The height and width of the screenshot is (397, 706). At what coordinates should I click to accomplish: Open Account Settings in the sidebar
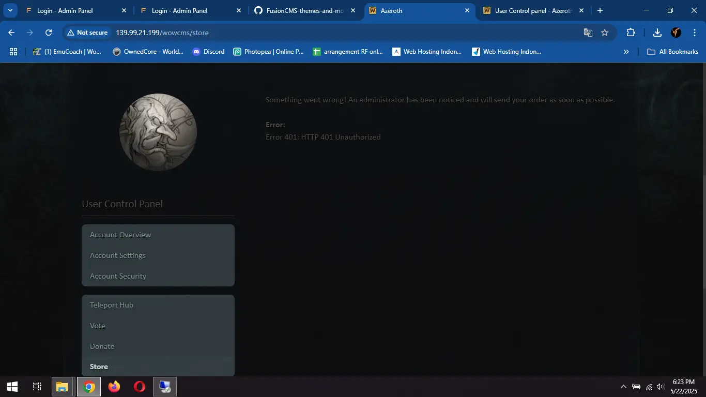158,255
